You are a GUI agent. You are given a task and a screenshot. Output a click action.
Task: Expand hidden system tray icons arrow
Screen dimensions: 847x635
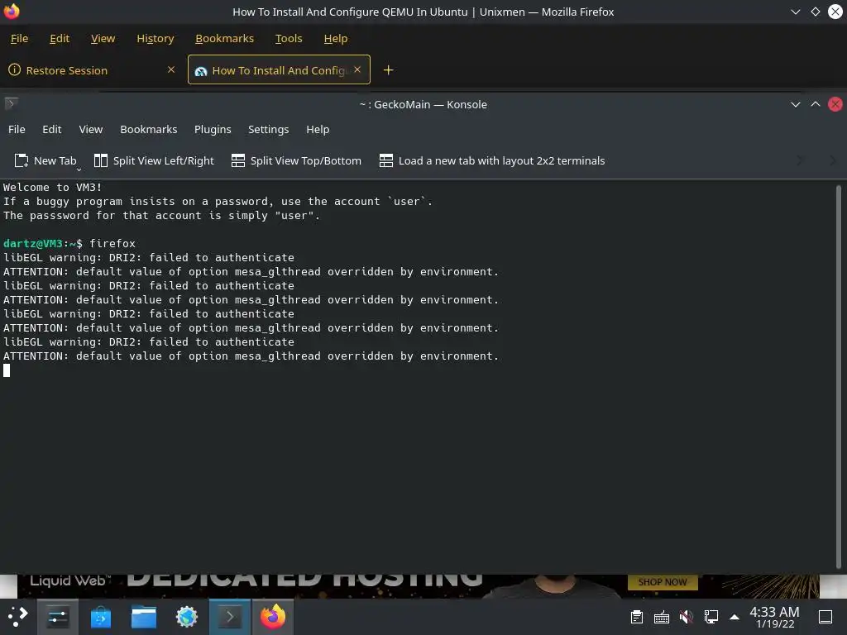point(735,617)
